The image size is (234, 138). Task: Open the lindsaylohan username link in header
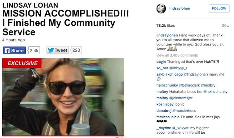[x=179, y=8]
